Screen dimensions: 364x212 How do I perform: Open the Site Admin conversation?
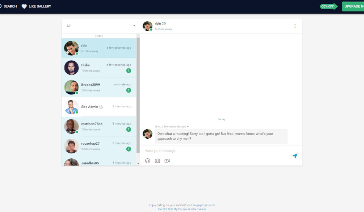[x=99, y=107]
